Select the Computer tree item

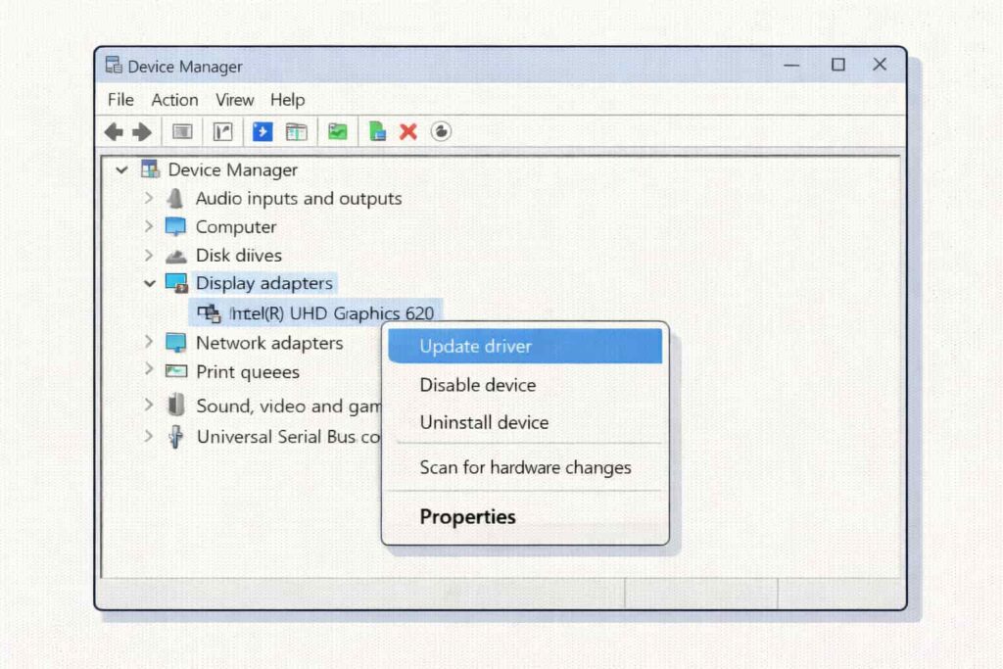[x=235, y=226]
